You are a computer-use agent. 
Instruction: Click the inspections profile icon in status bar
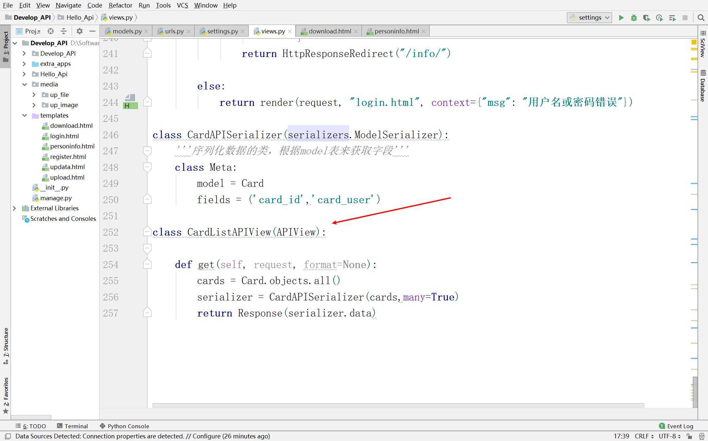(701, 436)
